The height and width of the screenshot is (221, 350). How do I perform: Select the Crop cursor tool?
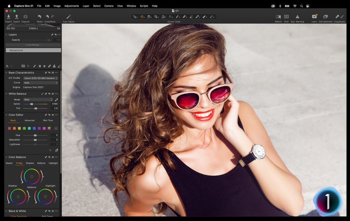[156, 17]
